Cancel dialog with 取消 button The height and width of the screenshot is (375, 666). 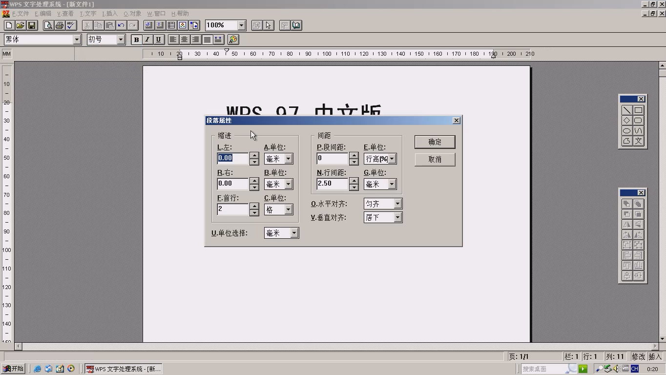click(x=435, y=160)
